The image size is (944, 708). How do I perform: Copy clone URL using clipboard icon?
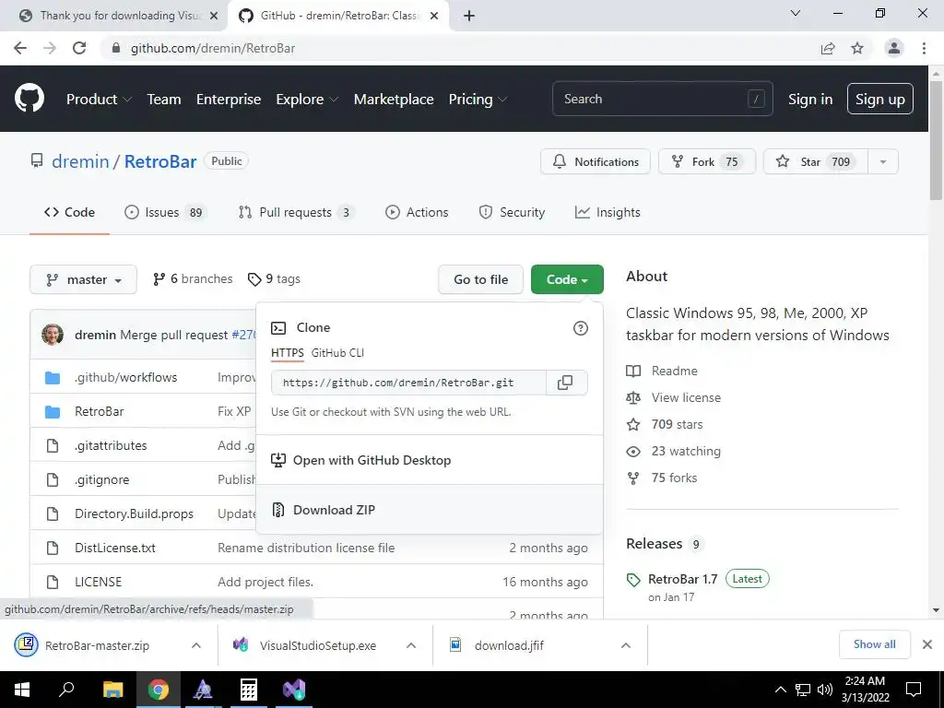tap(565, 383)
